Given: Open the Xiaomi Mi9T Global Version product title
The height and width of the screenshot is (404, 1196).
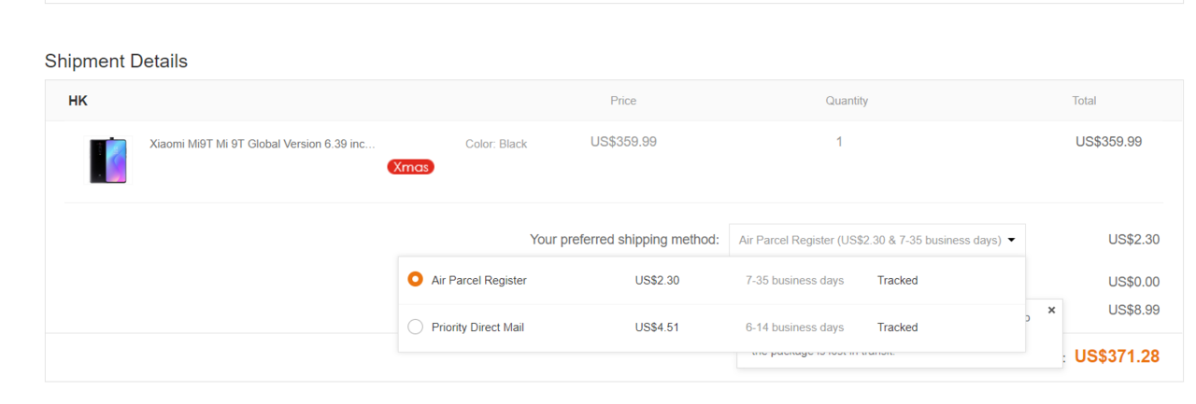Looking at the screenshot, I should 263,144.
